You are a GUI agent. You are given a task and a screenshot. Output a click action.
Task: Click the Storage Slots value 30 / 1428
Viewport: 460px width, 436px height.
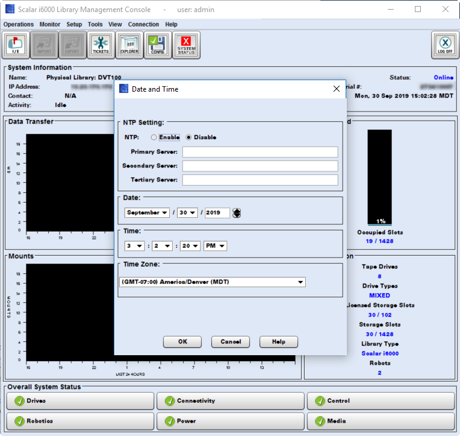click(x=379, y=334)
